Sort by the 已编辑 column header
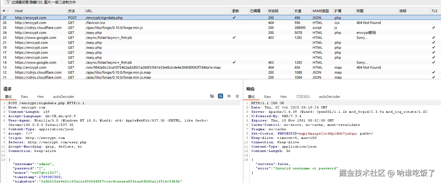Viewport: 441px width, 183px height. 255,11
